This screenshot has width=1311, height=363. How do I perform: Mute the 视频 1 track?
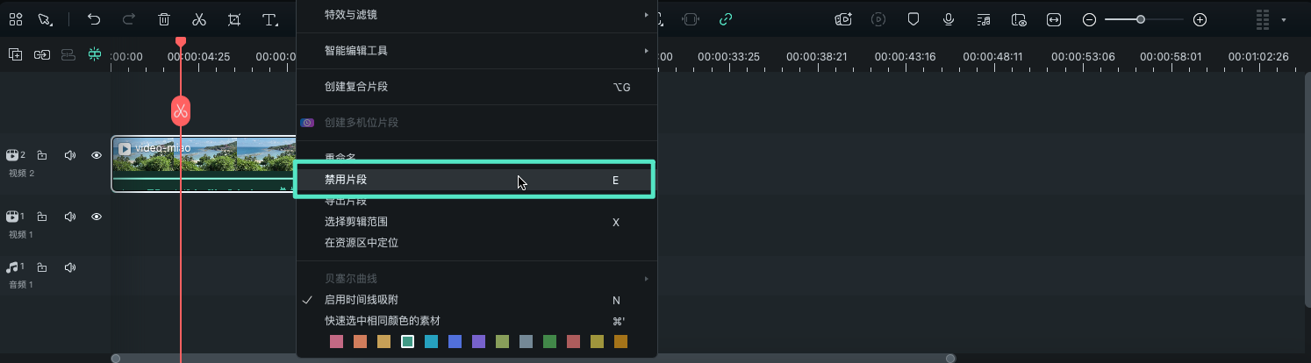pos(70,217)
